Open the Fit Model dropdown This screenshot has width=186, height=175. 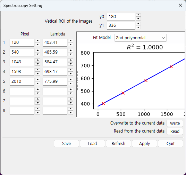pyautogui.click(x=141, y=38)
